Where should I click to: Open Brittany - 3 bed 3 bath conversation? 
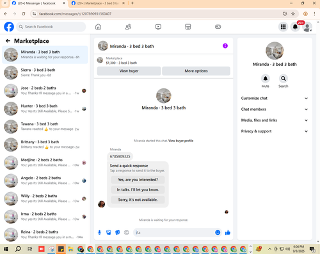[x=45, y=145]
